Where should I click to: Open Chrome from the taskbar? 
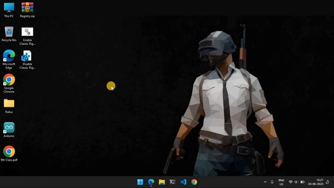[194, 182]
